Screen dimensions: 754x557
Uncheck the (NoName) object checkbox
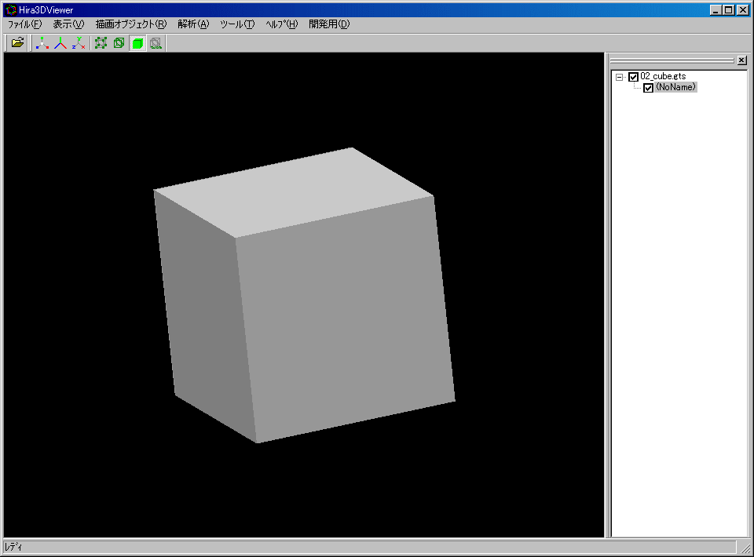click(x=648, y=88)
